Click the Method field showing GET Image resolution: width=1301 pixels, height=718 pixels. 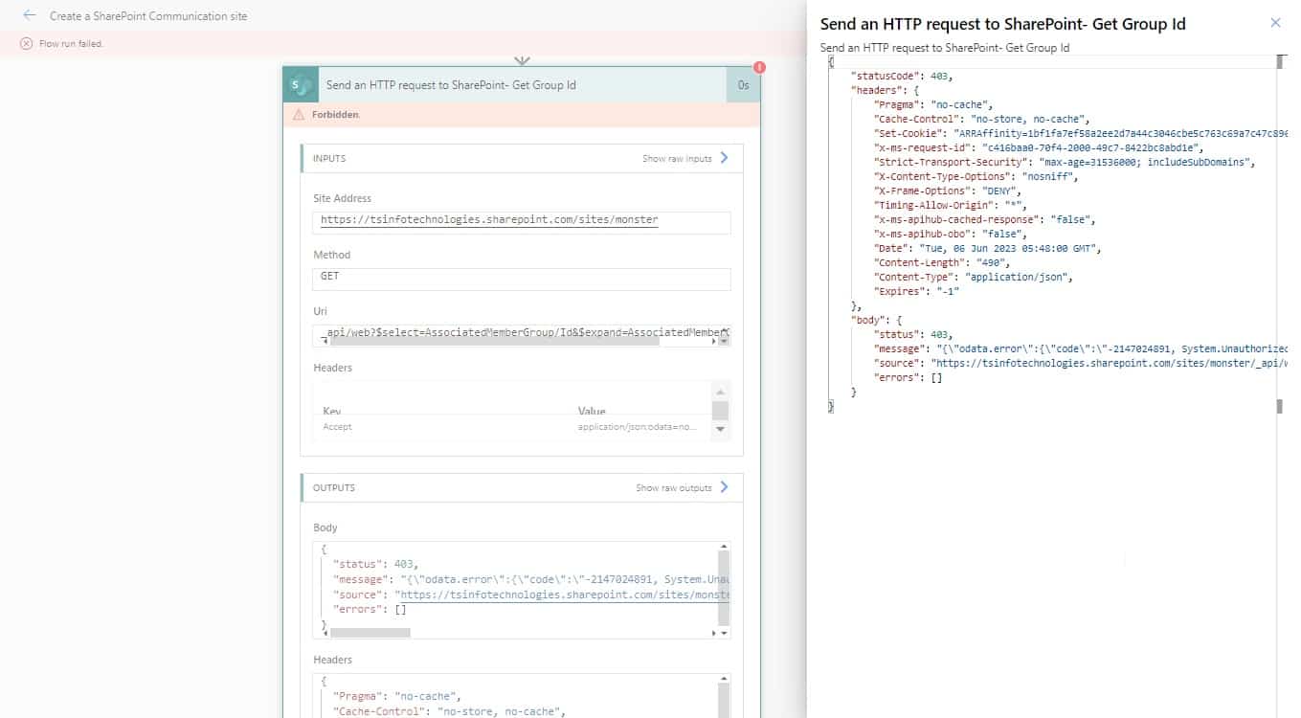[x=521, y=278]
